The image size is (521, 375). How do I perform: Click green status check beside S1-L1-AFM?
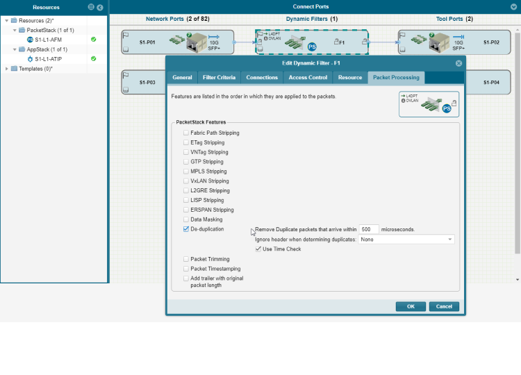[x=93, y=40]
